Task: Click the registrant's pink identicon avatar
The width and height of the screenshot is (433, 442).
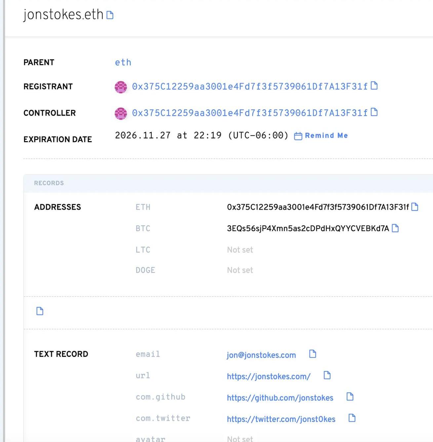Action: pyautogui.click(x=121, y=87)
